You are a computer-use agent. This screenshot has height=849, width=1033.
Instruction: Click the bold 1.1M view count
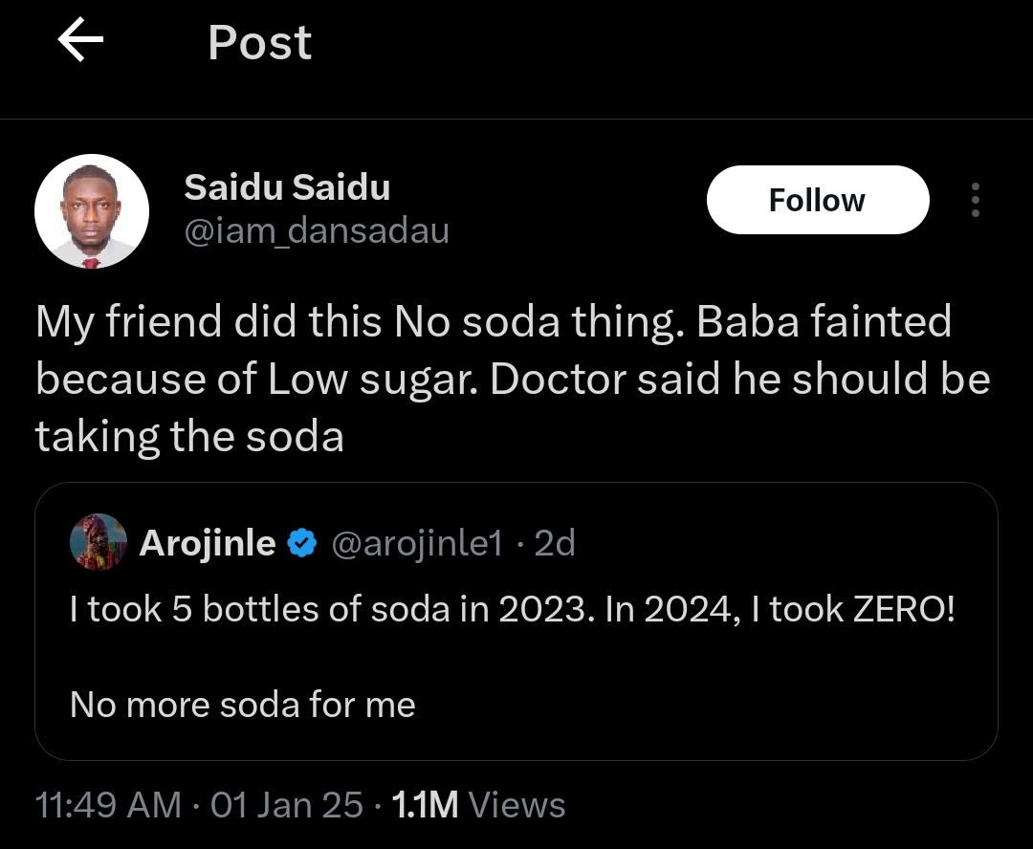[426, 805]
